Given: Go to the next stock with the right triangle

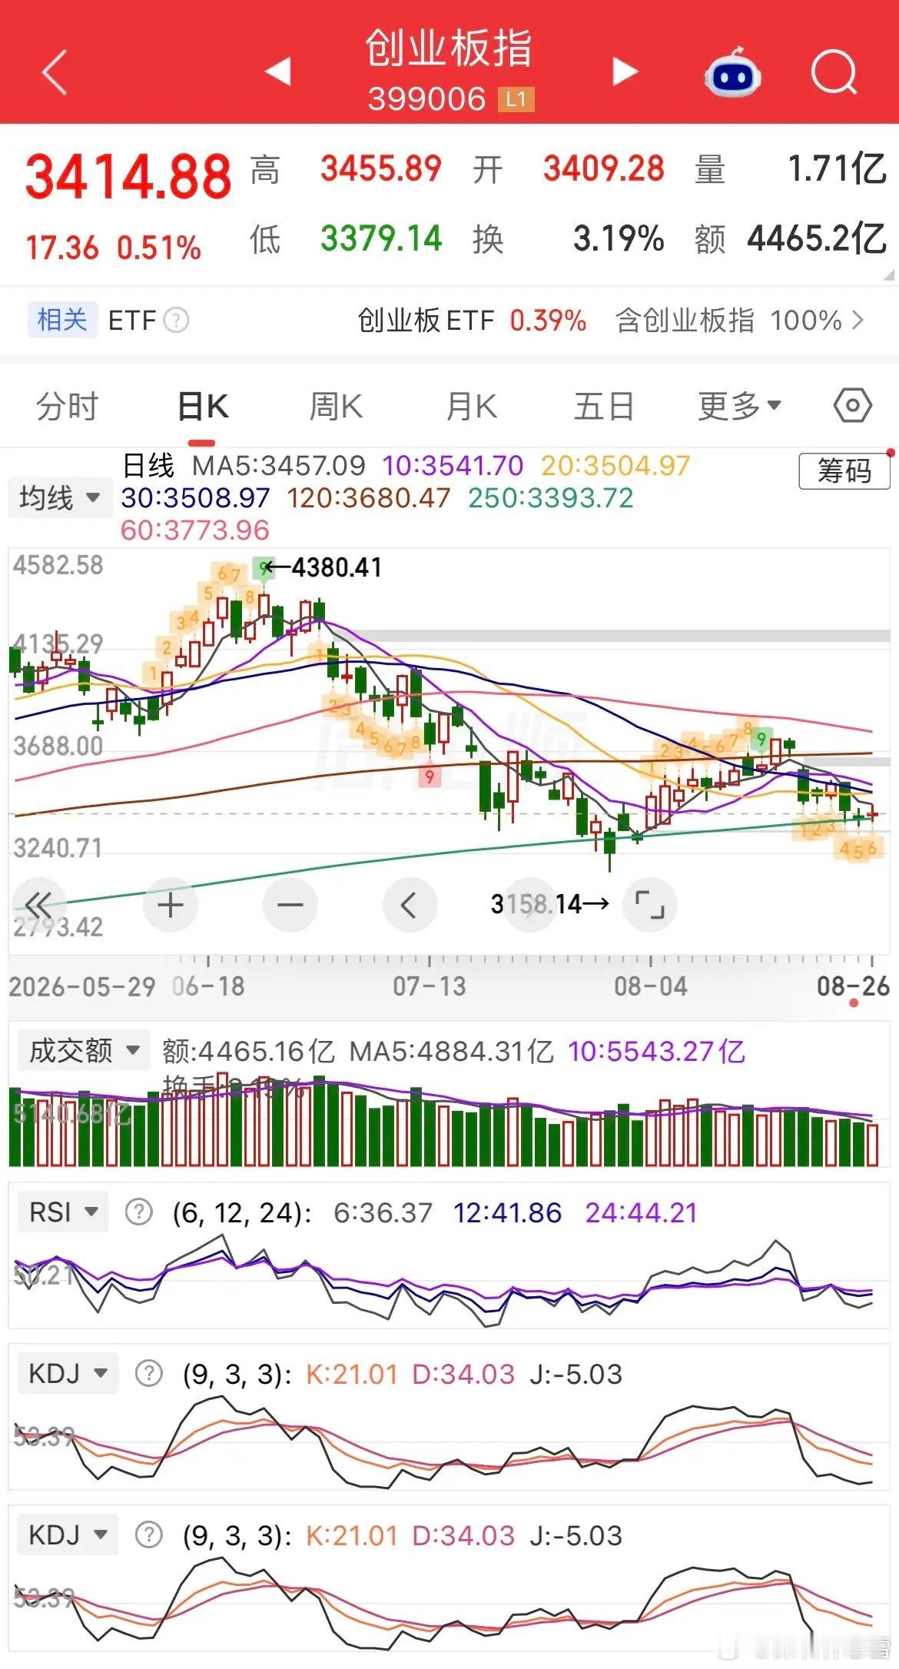Looking at the screenshot, I should [625, 71].
